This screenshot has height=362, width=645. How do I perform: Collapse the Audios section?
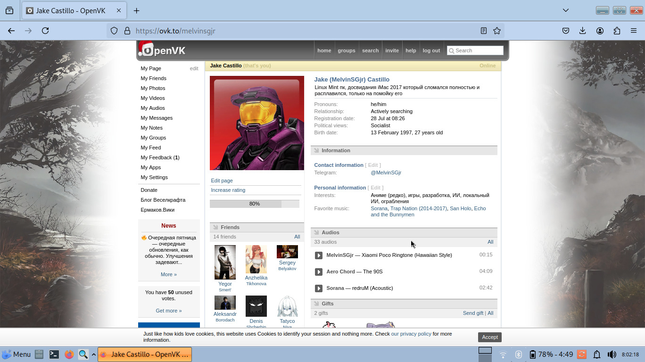click(316, 233)
